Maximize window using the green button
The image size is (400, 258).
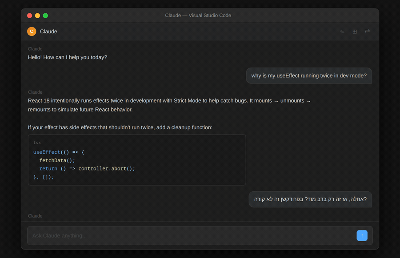tap(45, 16)
